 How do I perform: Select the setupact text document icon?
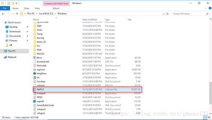(35, 109)
